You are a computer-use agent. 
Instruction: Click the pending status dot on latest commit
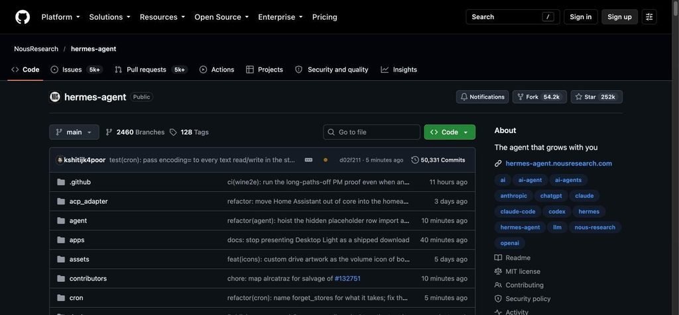point(326,160)
